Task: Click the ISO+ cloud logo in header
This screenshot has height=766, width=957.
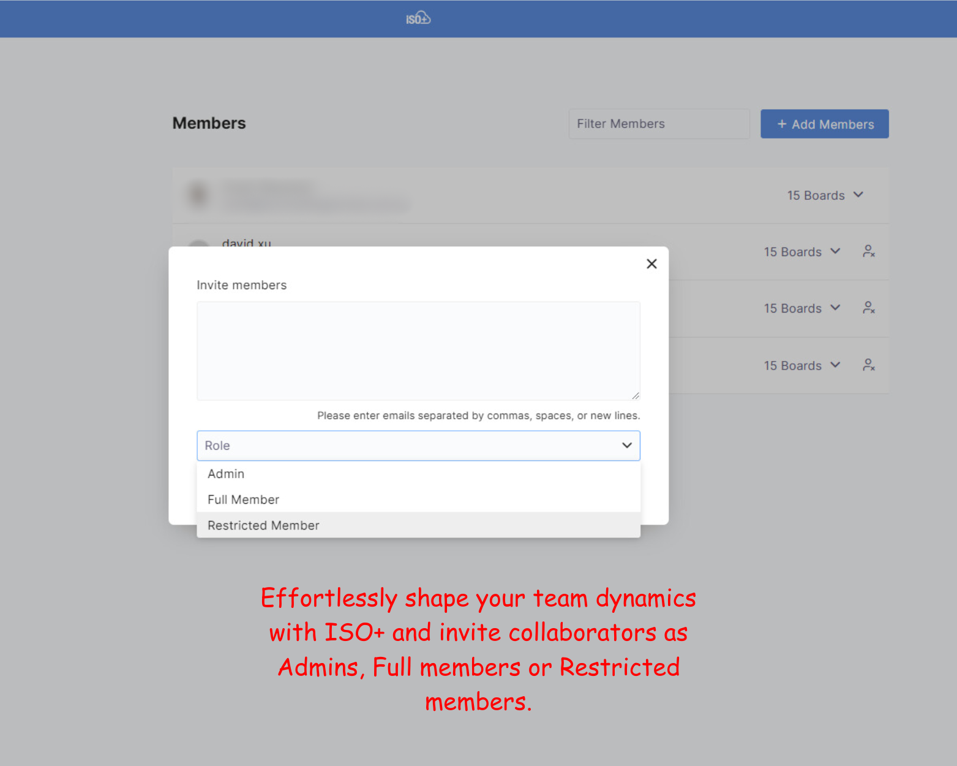Action: [418, 19]
